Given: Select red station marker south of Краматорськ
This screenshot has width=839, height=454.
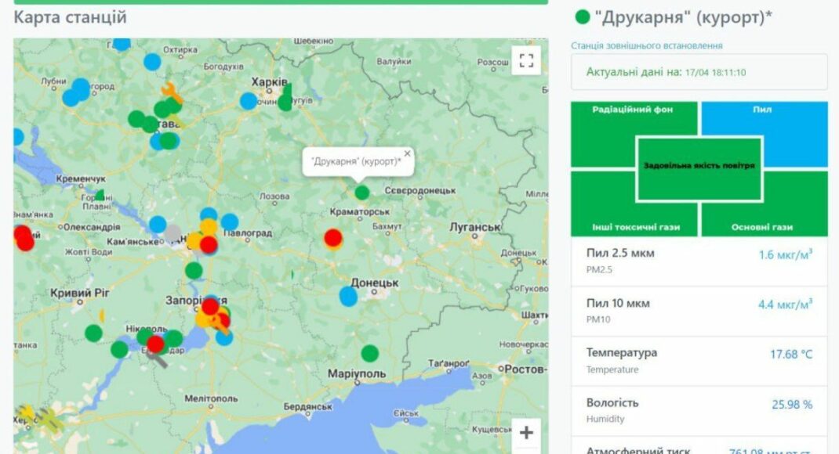Looking at the screenshot, I should tap(332, 238).
